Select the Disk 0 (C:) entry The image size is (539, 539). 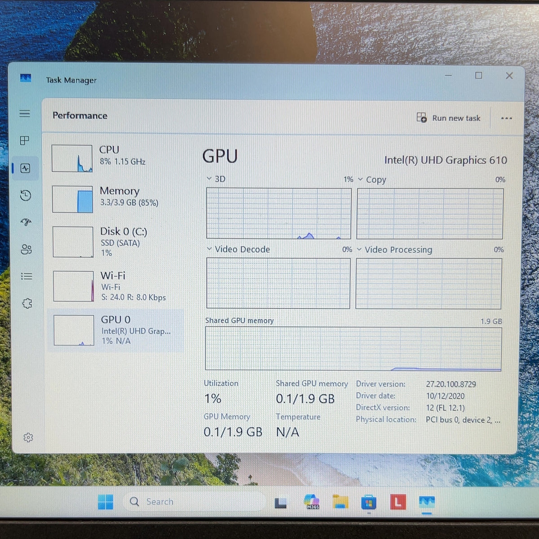116,242
